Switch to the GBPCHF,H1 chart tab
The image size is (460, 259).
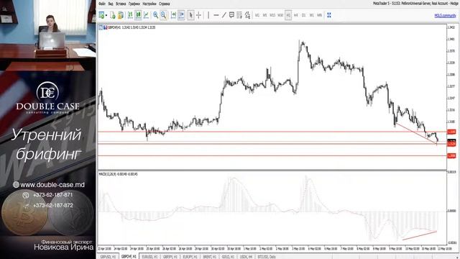[129, 256]
